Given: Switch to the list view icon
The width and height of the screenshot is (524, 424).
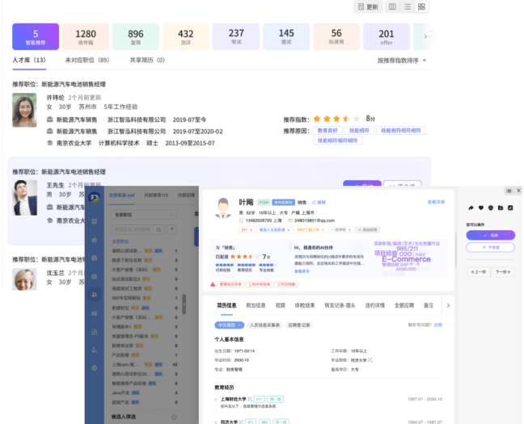Looking at the screenshot, I should coord(408,6).
